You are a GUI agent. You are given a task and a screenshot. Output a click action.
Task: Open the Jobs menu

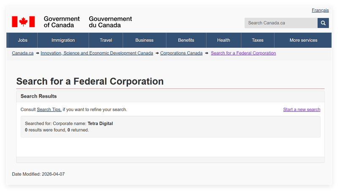tap(22, 40)
